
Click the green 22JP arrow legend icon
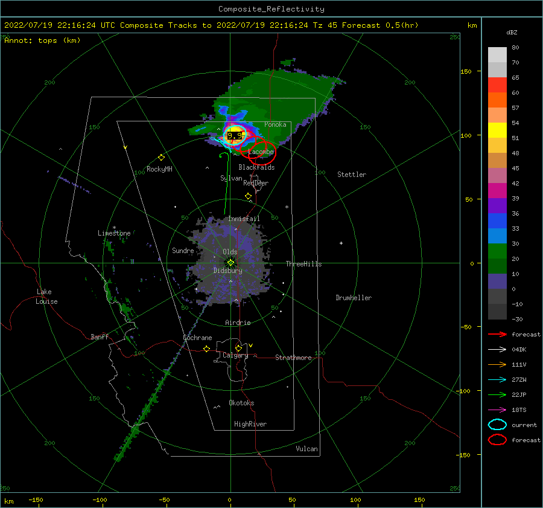[x=497, y=394]
